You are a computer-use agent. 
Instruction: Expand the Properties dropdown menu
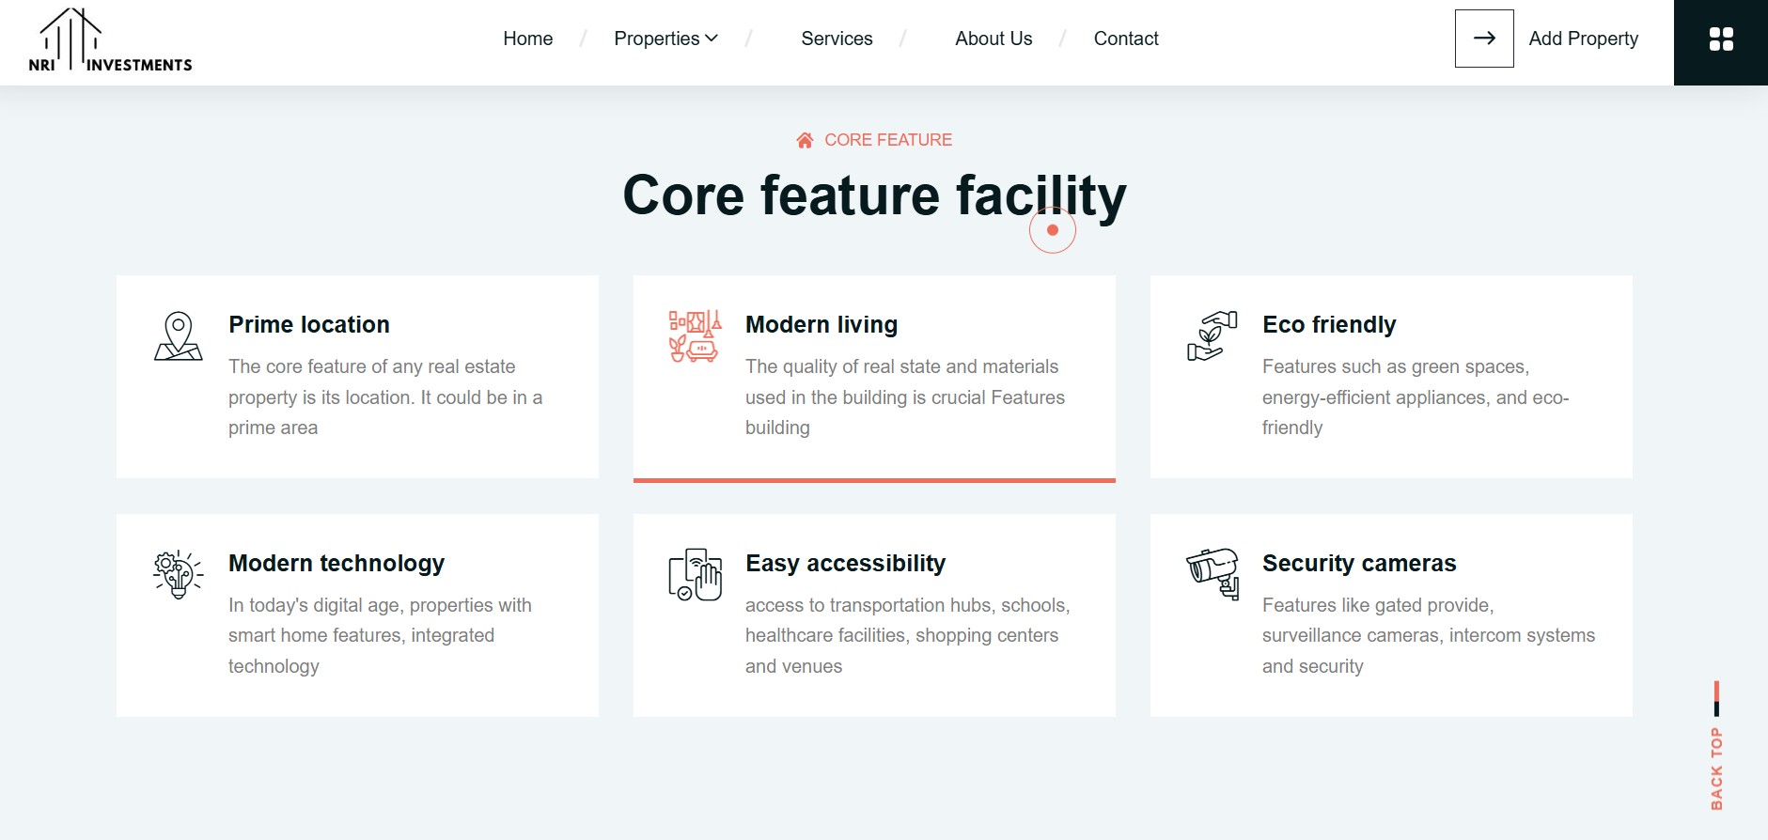tap(665, 39)
